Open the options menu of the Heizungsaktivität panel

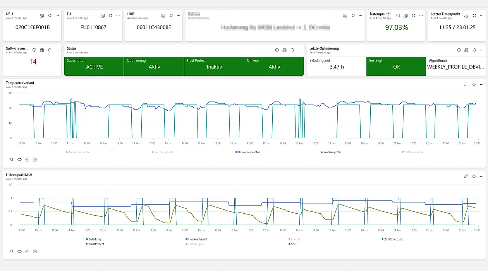pyautogui.click(x=481, y=176)
